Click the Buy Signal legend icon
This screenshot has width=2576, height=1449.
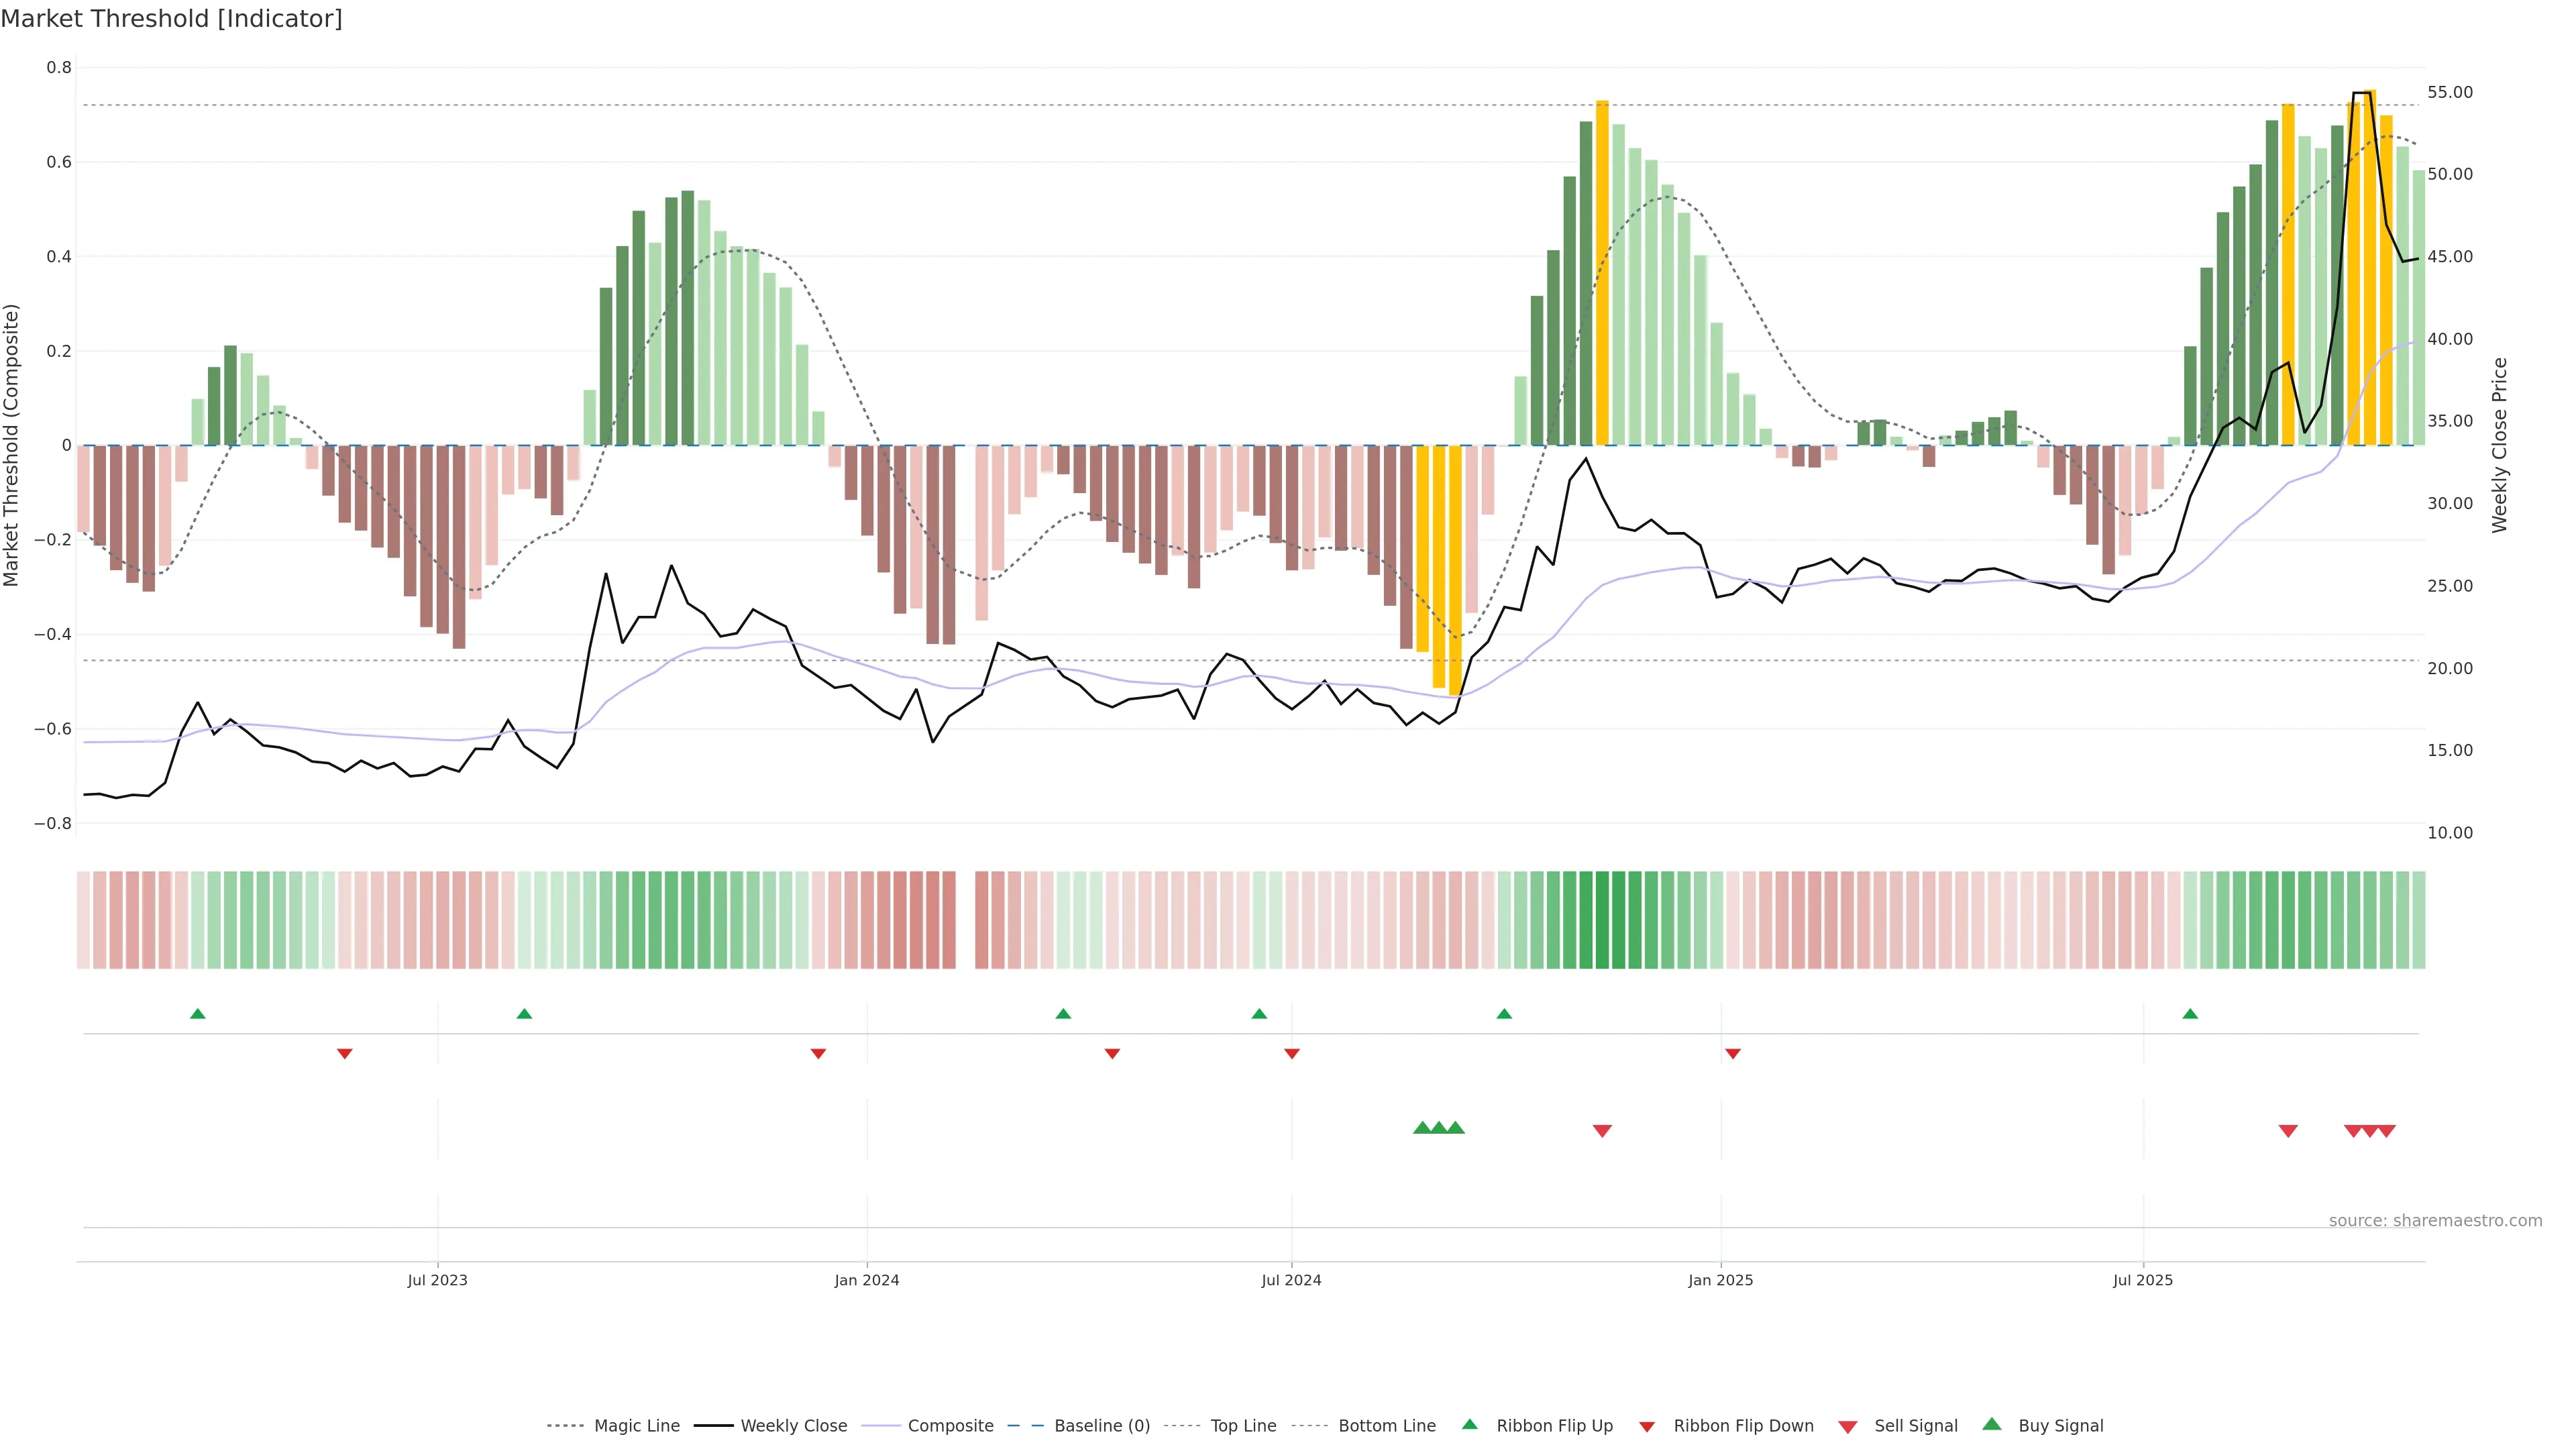(1992, 1424)
